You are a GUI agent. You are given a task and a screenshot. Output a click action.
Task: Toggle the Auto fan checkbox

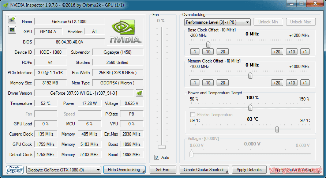click(157, 158)
